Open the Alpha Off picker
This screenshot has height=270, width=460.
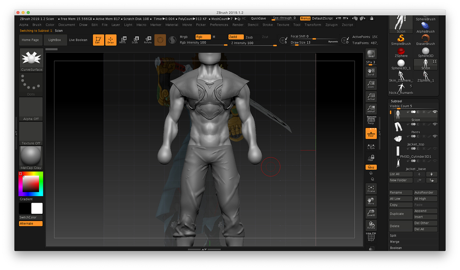31,109
